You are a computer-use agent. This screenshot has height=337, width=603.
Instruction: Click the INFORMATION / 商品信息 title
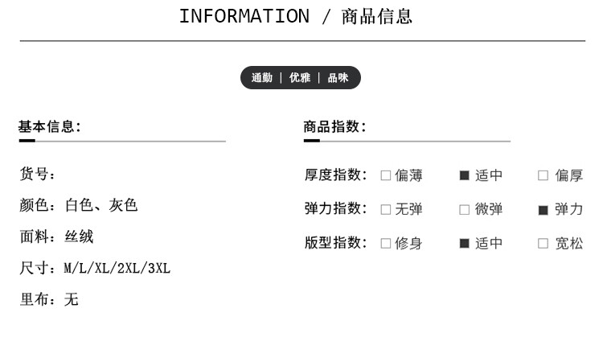pos(296,17)
